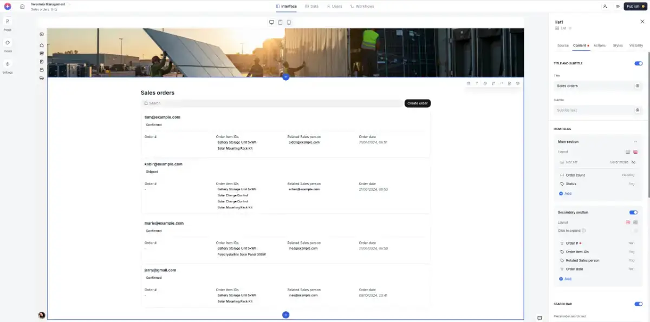The width and height of the screenshot is (650, 322).
Task: Toggle the Search Bar switch off
Action: click(638, 304)
